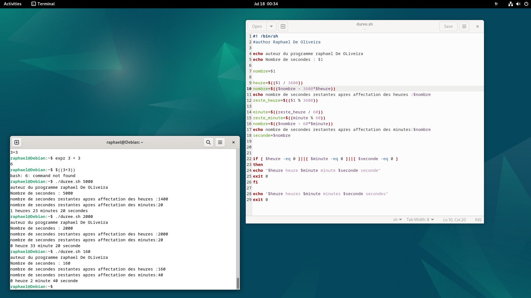Click the terminal search icon
This screenshot has width=531, height=298.
coord(208,142)
